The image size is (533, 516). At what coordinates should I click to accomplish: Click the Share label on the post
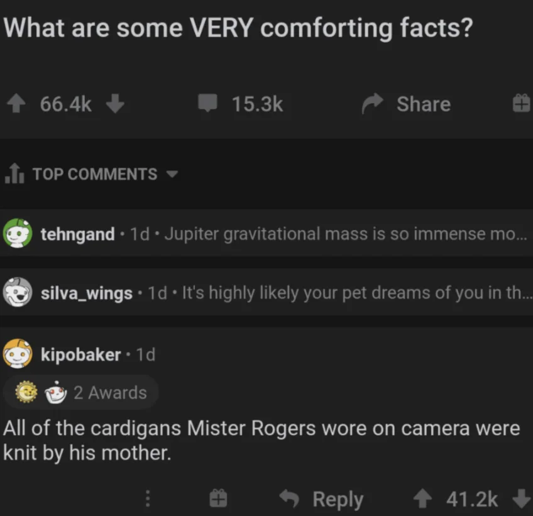[423, 104]
